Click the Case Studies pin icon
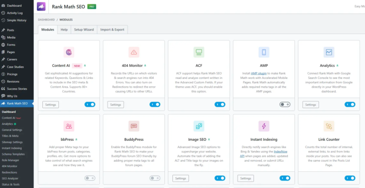Image resolution: width=365 pixels, height=188 pixels. click(3, 67)
